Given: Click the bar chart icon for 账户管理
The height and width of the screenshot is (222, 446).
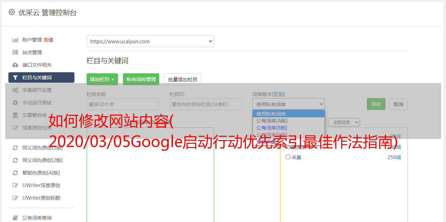Looking at the screenshot, I should (x=15, y=40).
